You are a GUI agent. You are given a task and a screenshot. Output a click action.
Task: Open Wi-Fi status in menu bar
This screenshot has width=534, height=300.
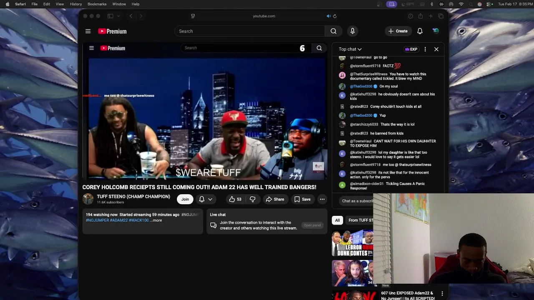461,4
